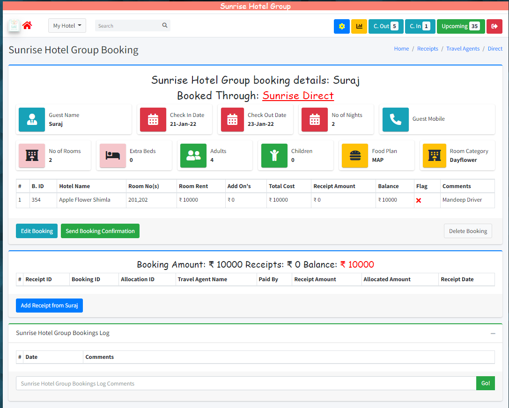Screen dimensions: 509x408
Task: Send Booking Confirmation to the guest
Action: [100, 231]
